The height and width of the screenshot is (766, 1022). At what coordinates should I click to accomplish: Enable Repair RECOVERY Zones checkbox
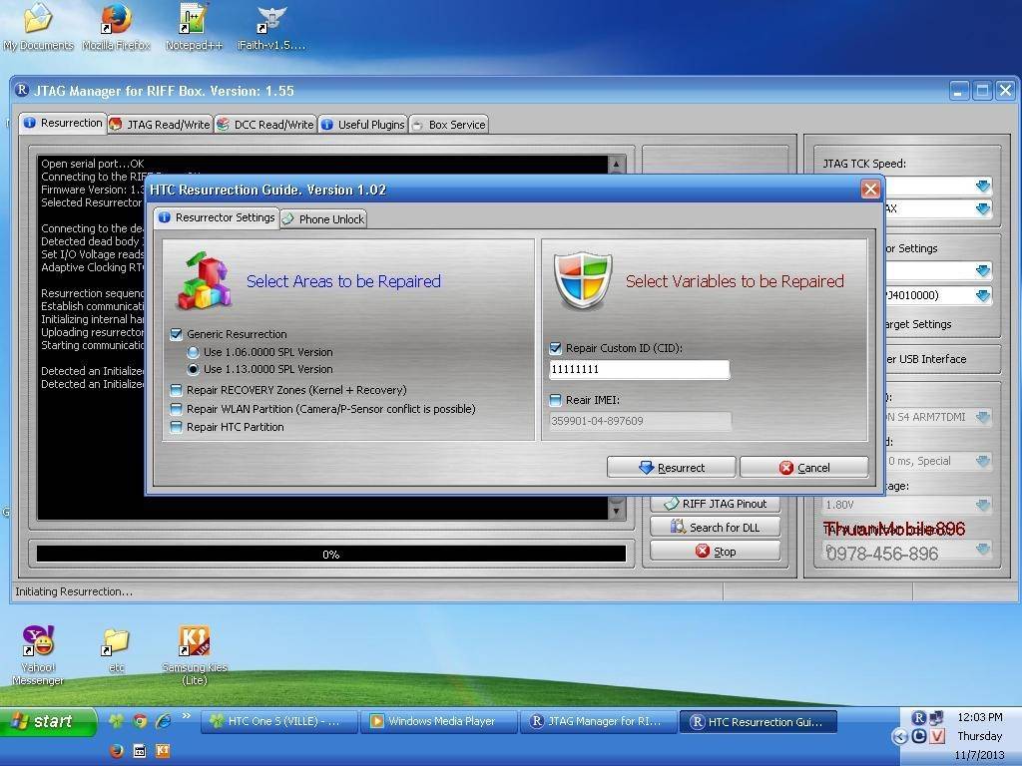click(x=176, y=390)
